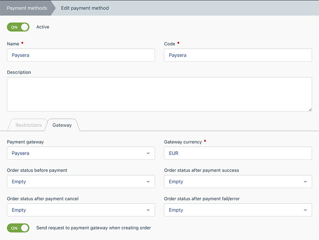Click the Gateway currency field
The width and height of the screenshot is (319, 240).
(x=238, y=153)
